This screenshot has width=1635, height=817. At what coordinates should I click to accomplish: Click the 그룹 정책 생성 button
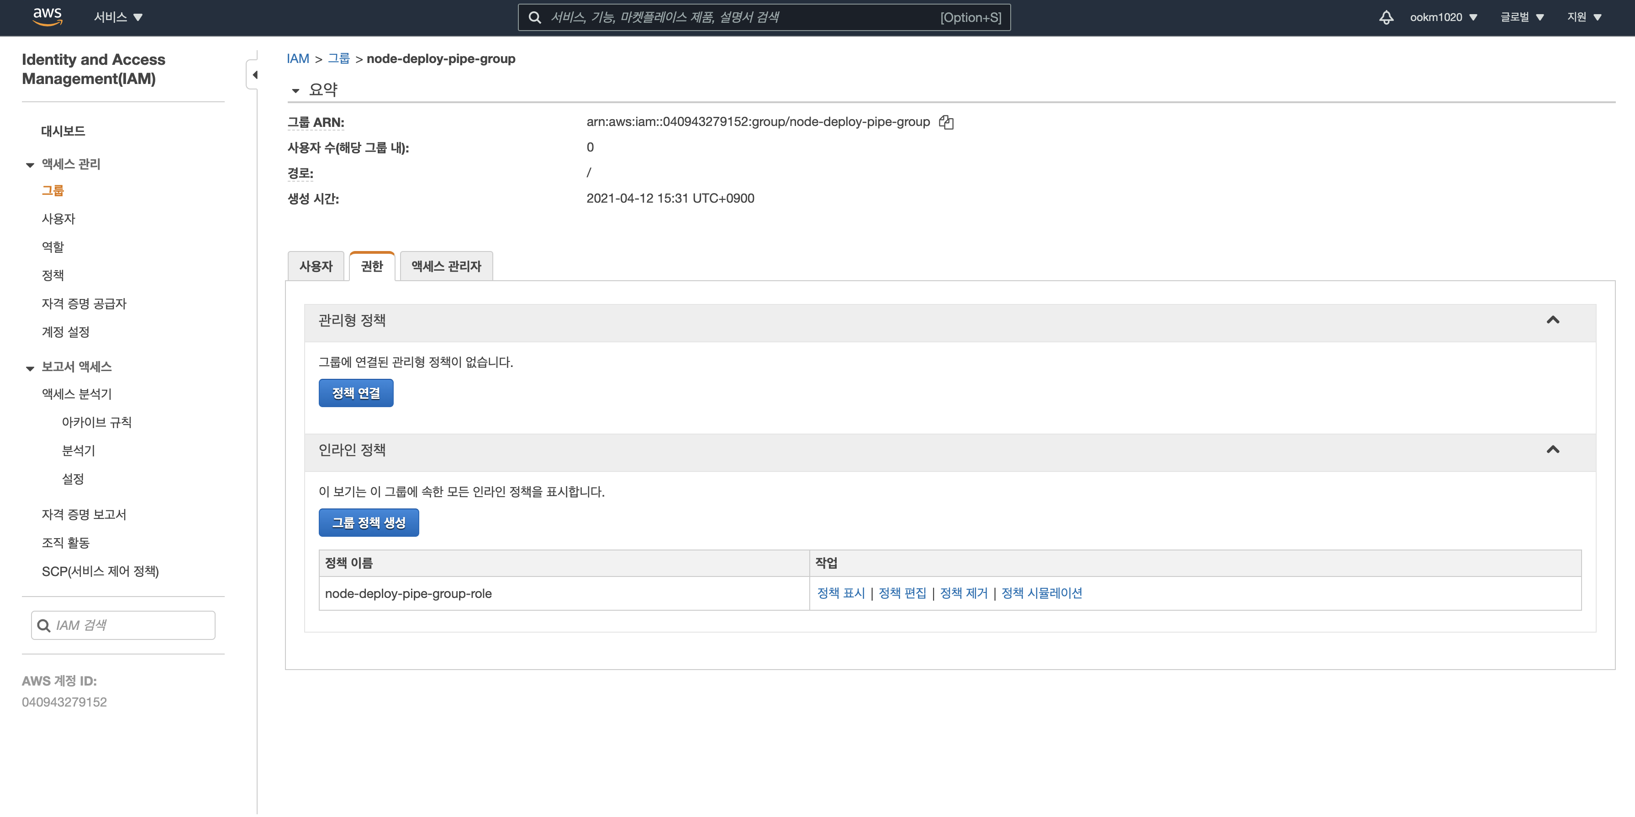368,523
